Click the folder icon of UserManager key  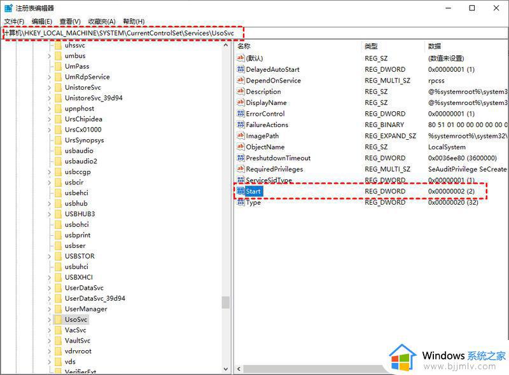(x=58, y=309)
